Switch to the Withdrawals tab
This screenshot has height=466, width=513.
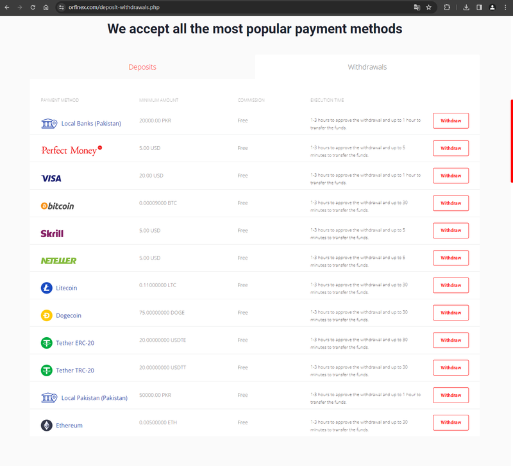[367, 67]
